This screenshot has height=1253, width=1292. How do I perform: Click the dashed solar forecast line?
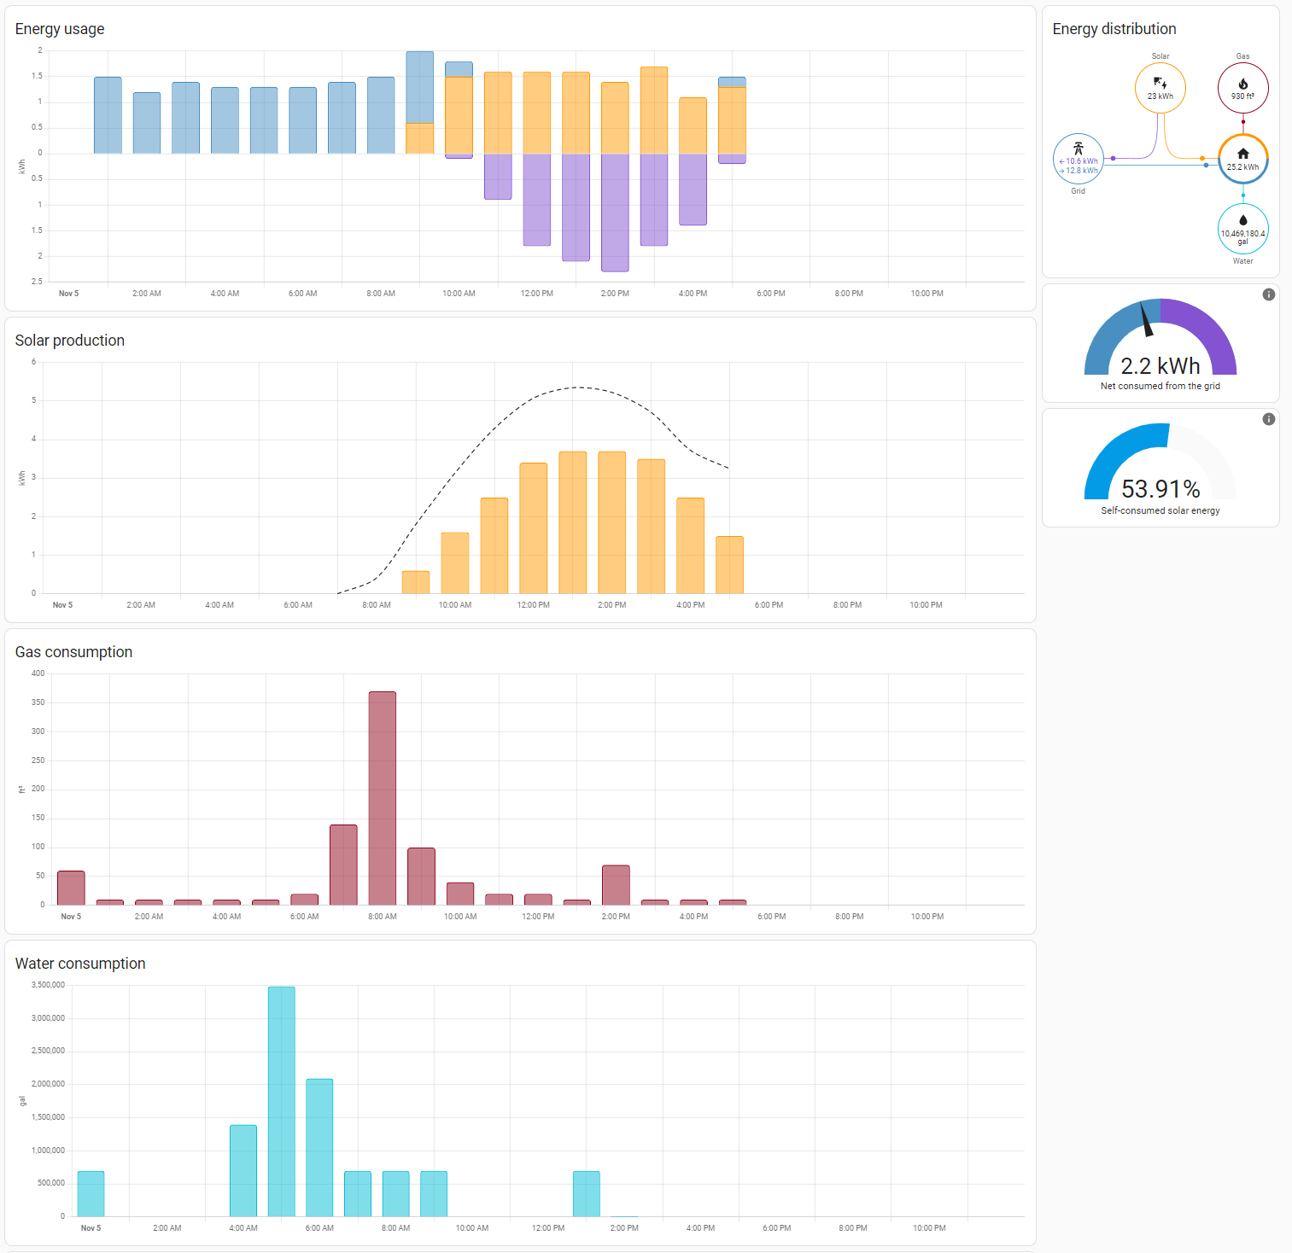[x=577, y=388]
